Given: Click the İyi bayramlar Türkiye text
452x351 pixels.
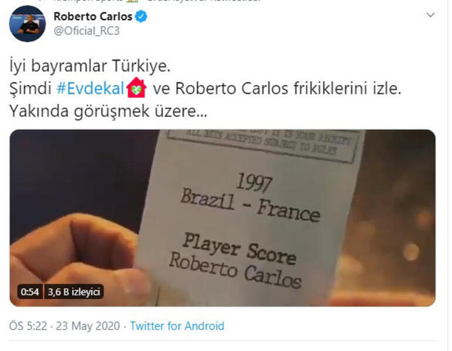Looking at the screenshot, I should point(90,66).
